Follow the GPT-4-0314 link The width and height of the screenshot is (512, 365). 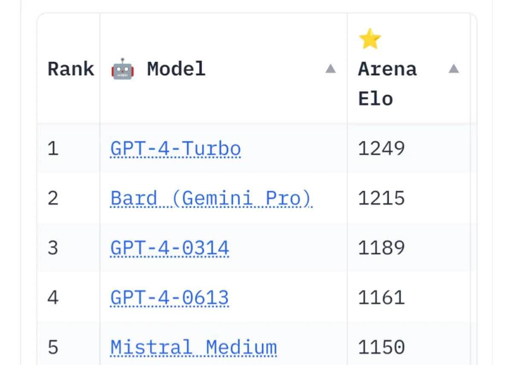click(x=170, y=248)
